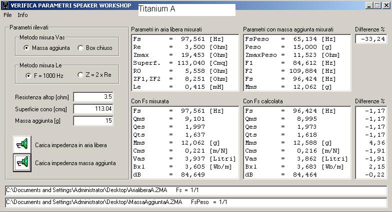Image resolution: width=392 pixels, height=212 pixels.
Task: Click Vas 3,862 Litri value
Action: click(296, 159)
